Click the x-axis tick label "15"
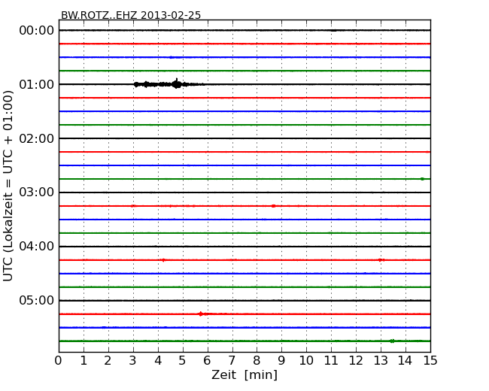The image size is (489, 391). click(x=430, y=361)
